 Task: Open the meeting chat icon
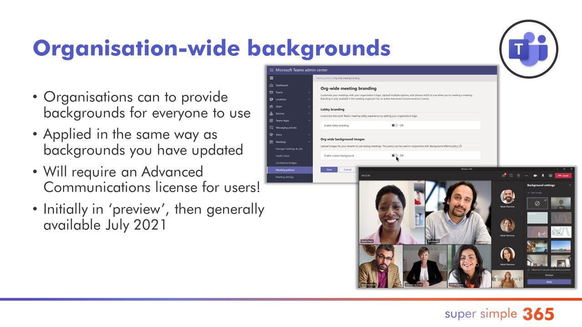[511, 176]
